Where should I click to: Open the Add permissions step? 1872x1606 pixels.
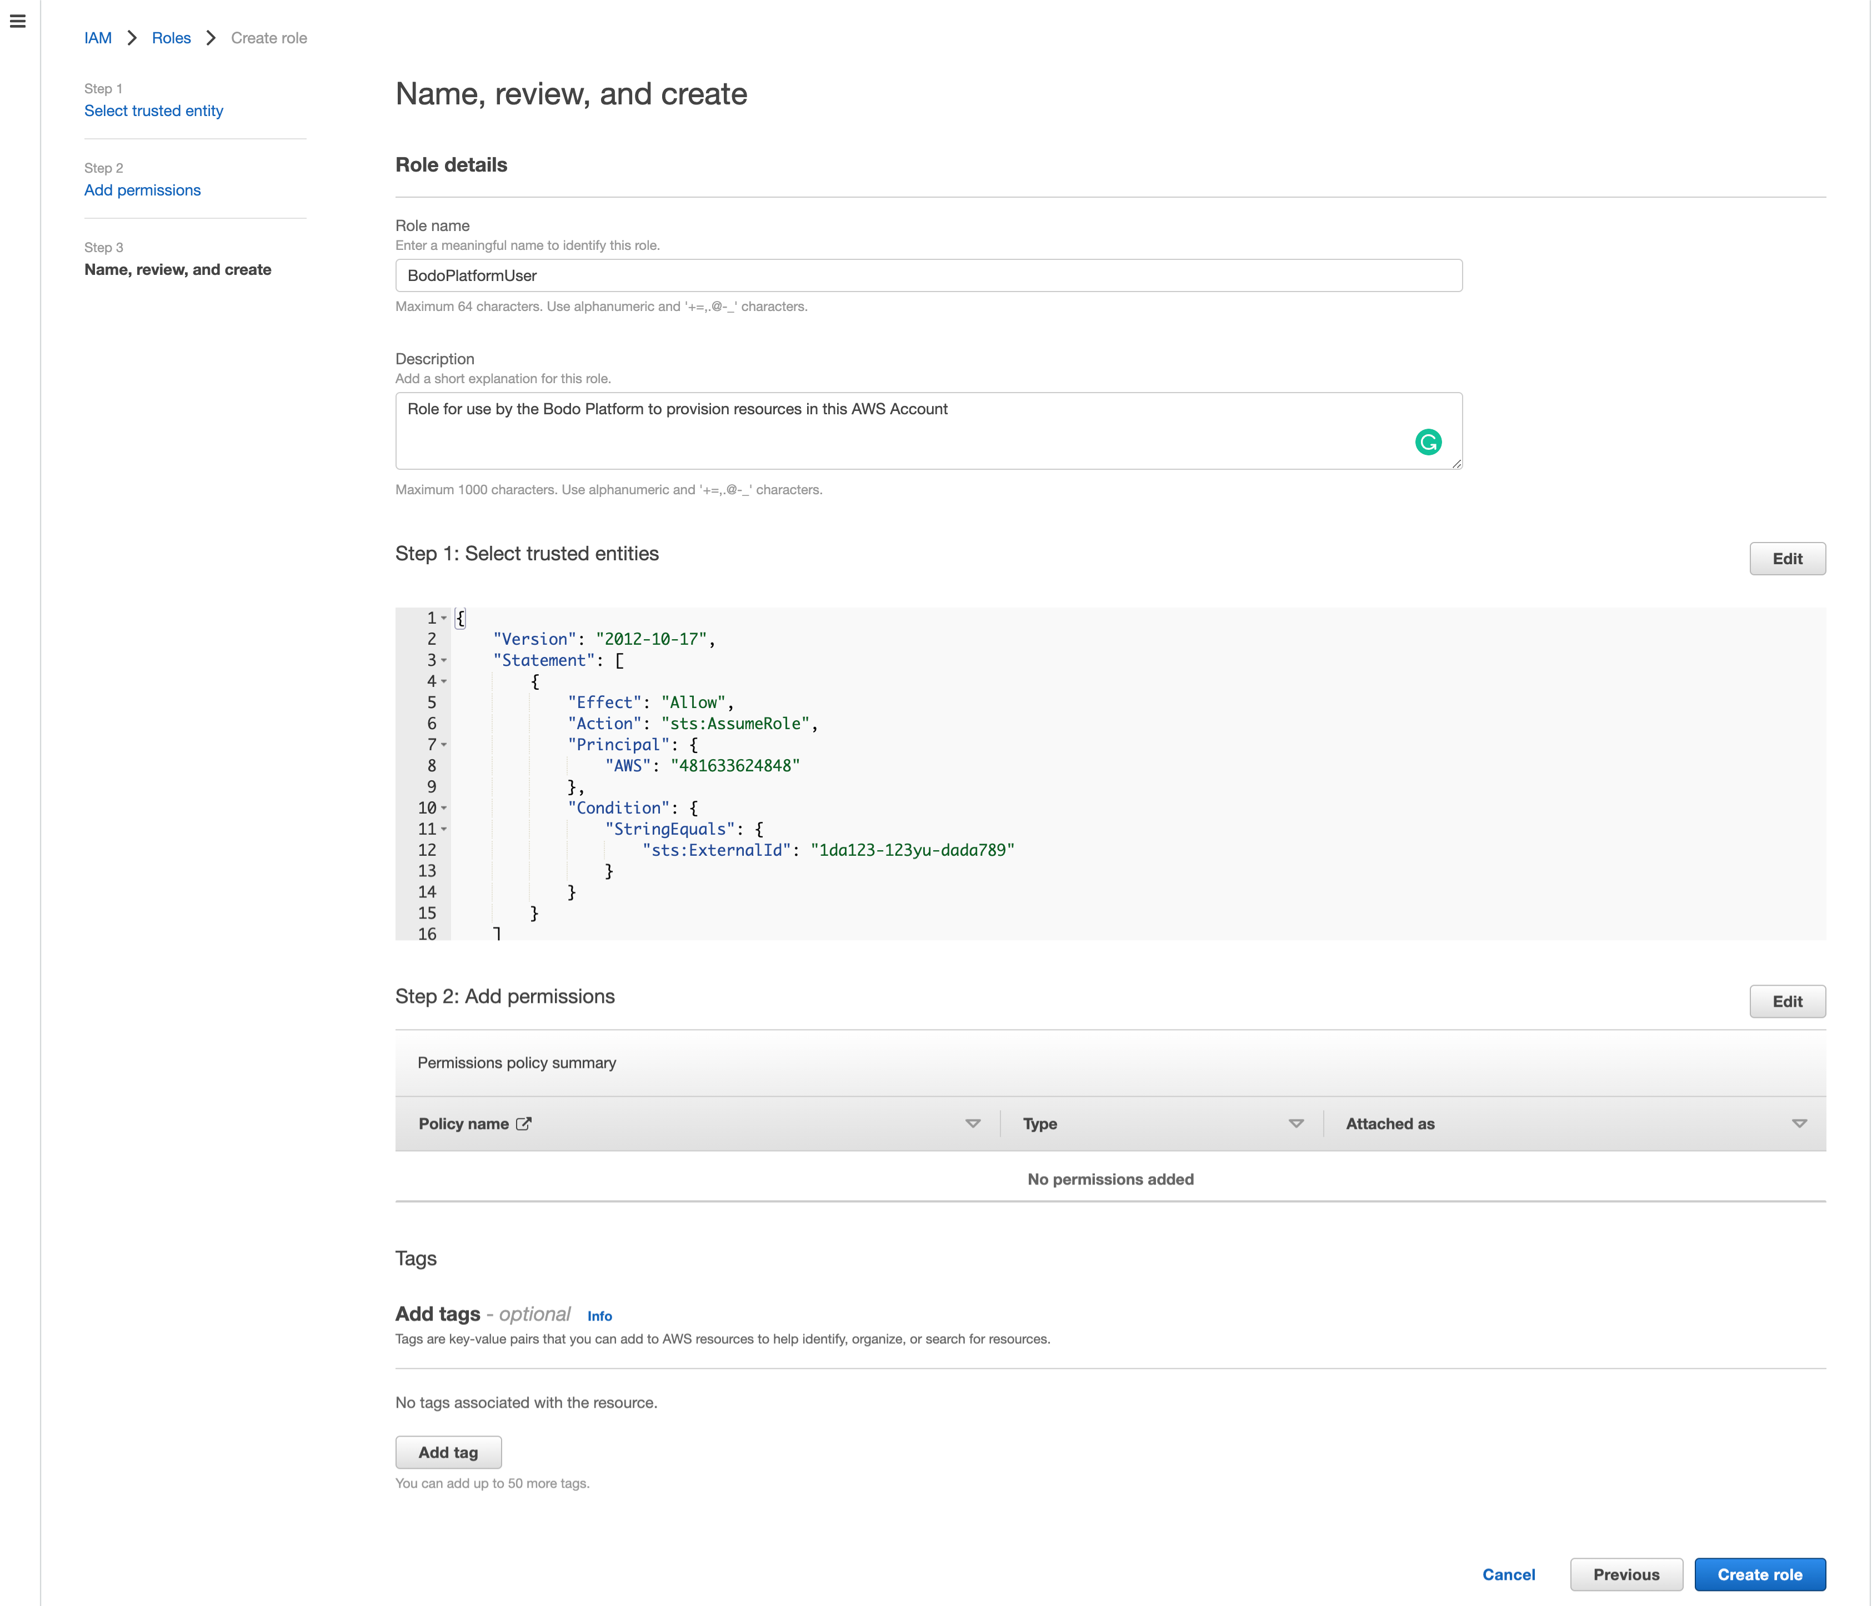tap(142, 190)
